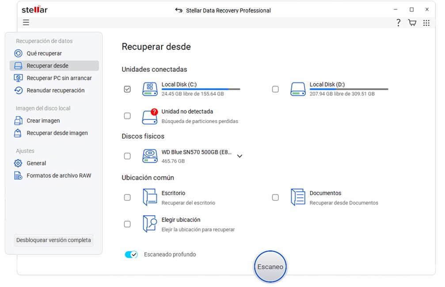Open the hamburger menu

[x=26, y=22]
